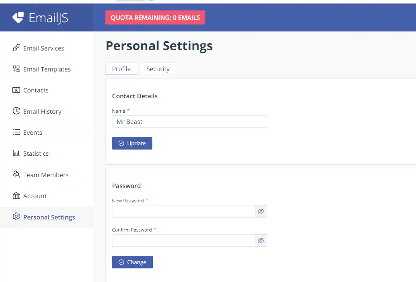Viewport: 416px width, 282px height.
Task: Select the Profile tab
Action: (x=121, y=69)
